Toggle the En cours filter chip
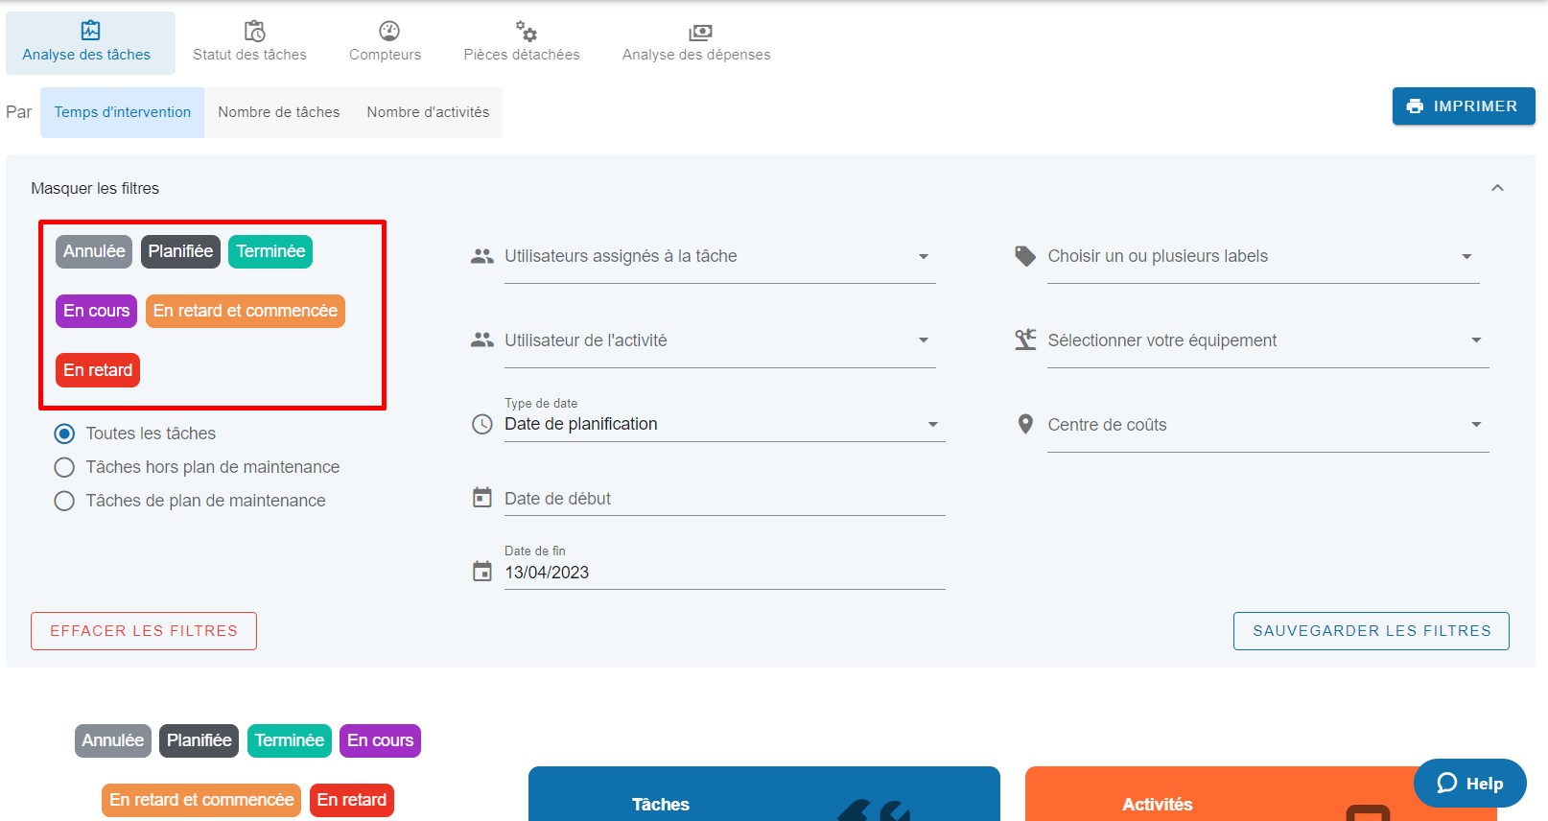Viewport: 1548px width, 821px height. 96,311
